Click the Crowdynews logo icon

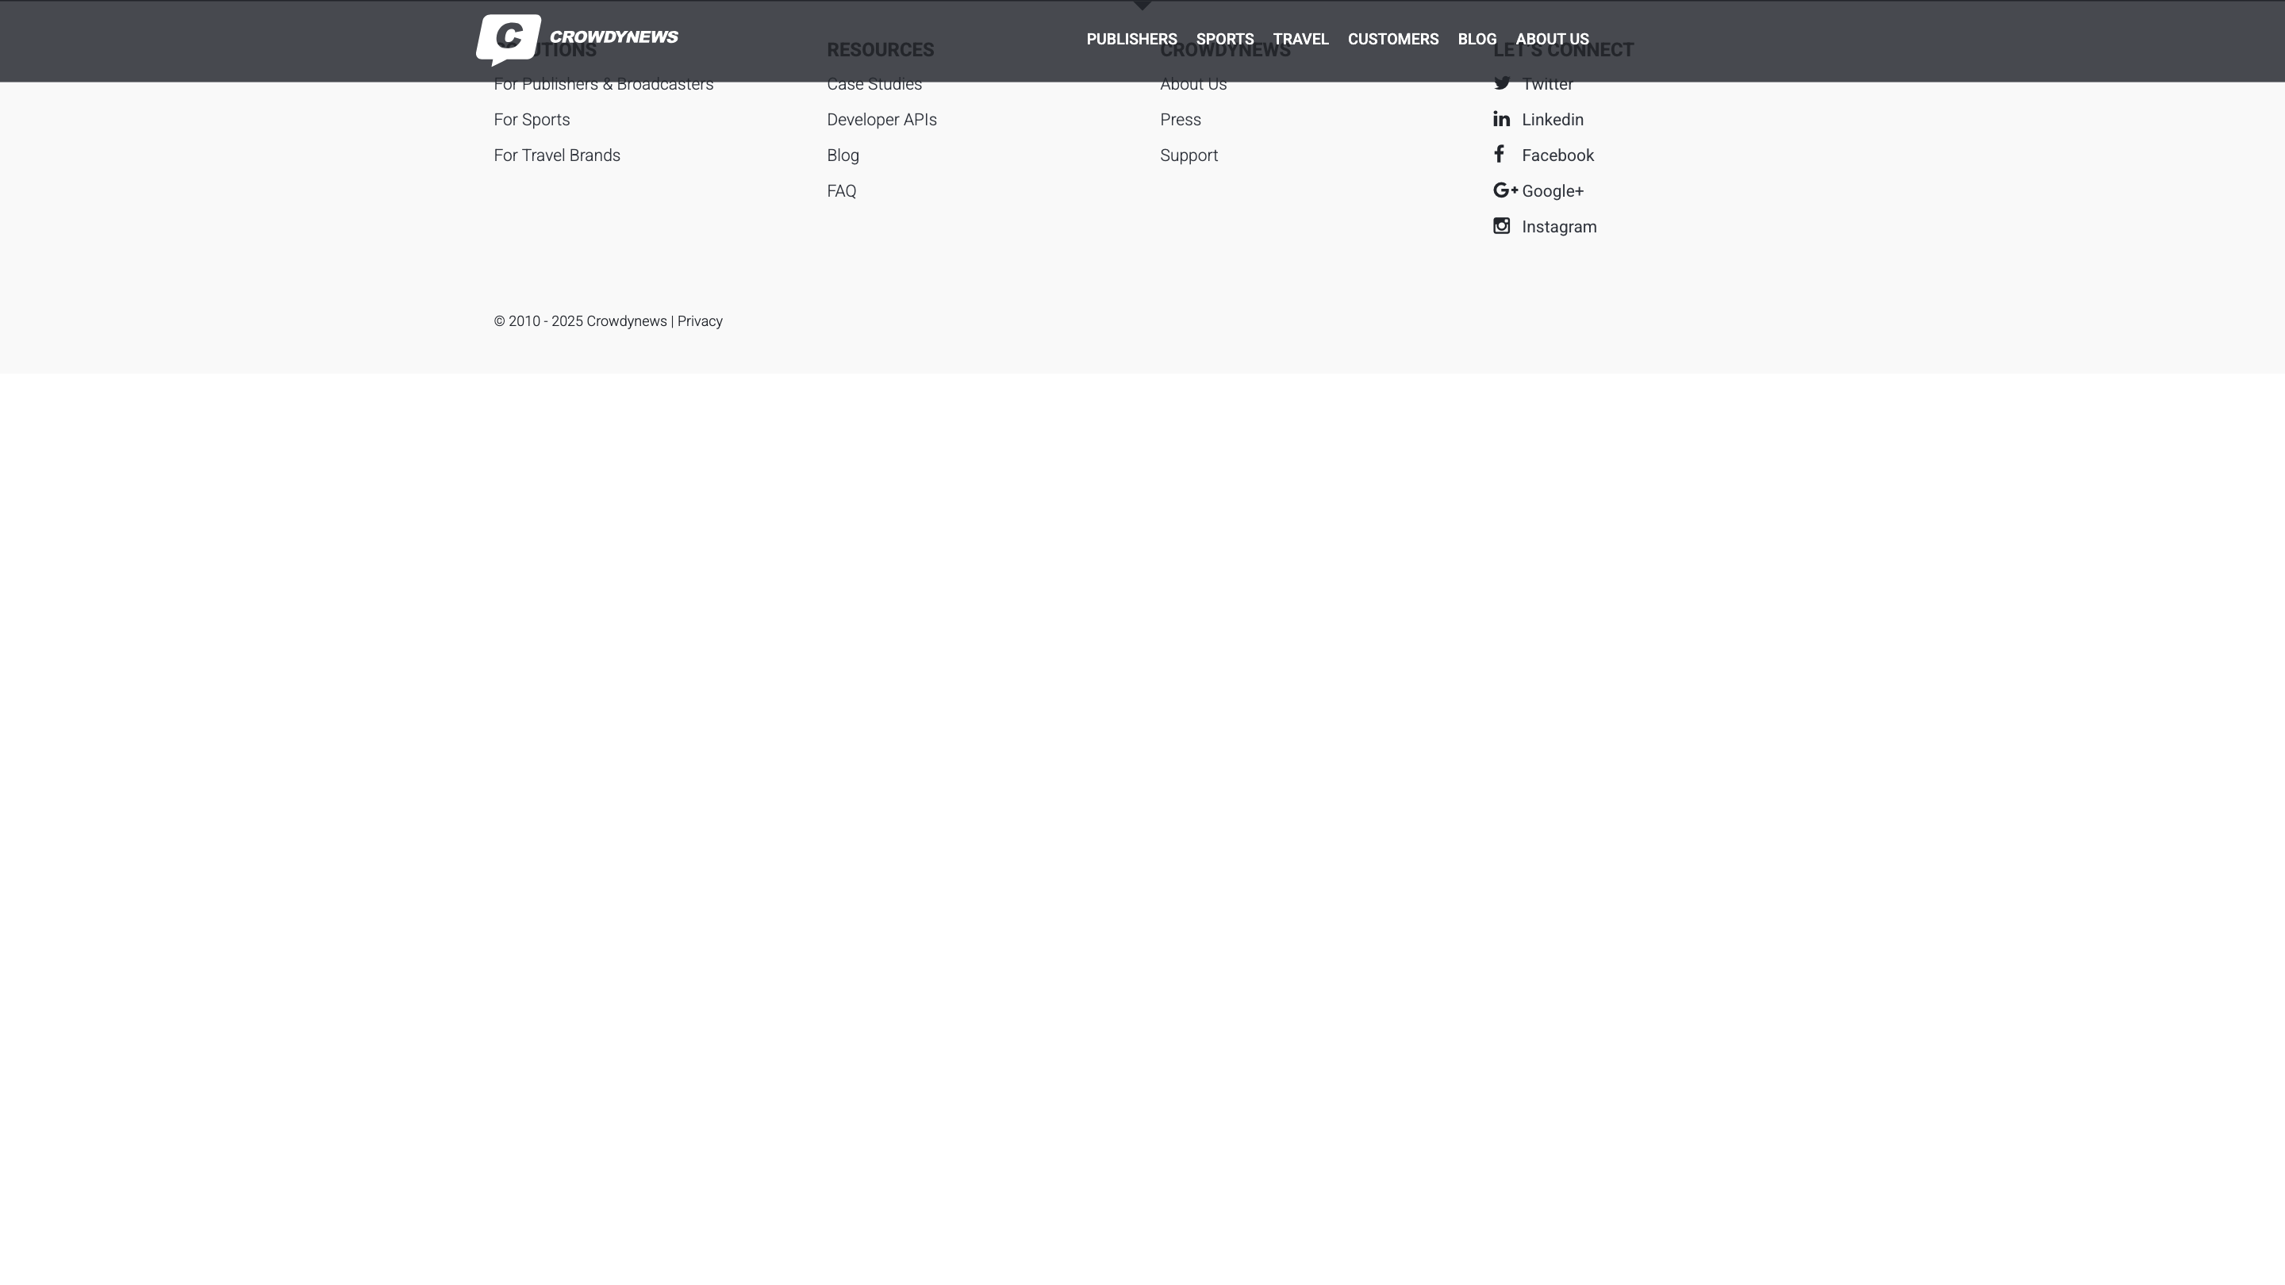pyautogui.click(x=509, y=38)
